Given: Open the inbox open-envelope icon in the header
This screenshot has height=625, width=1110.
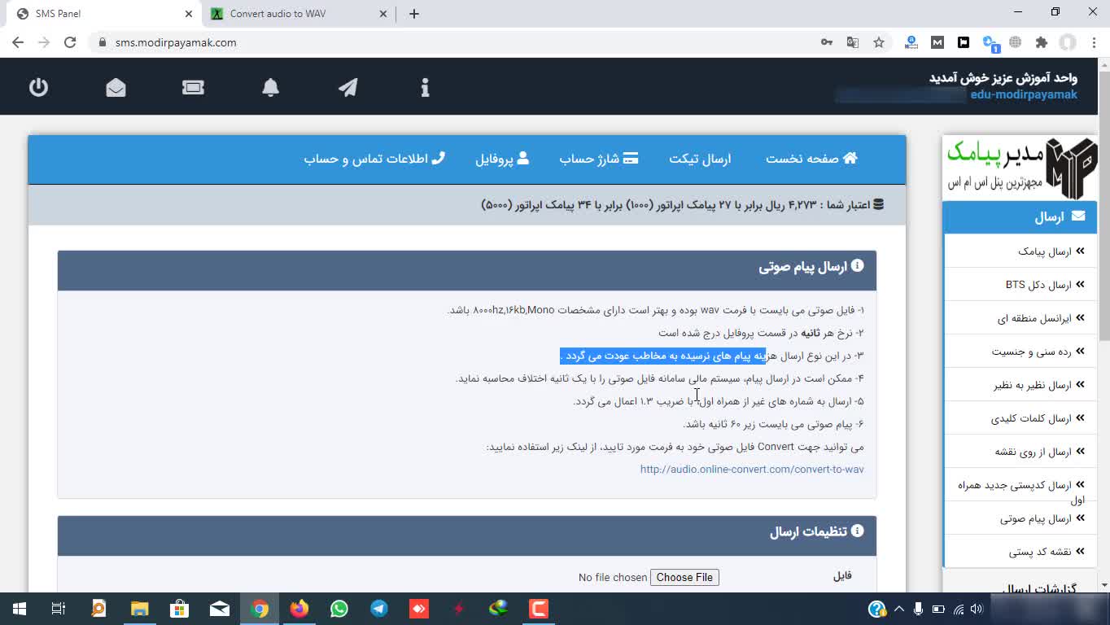Looking at the screenshot, I should tap(116, 87).
